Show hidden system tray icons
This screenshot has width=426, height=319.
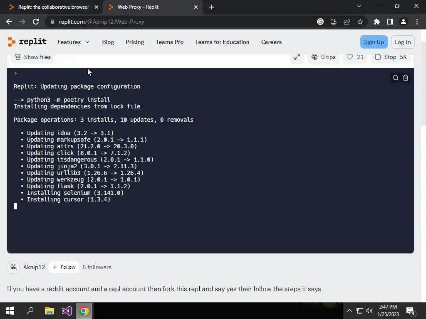(349, 311)
